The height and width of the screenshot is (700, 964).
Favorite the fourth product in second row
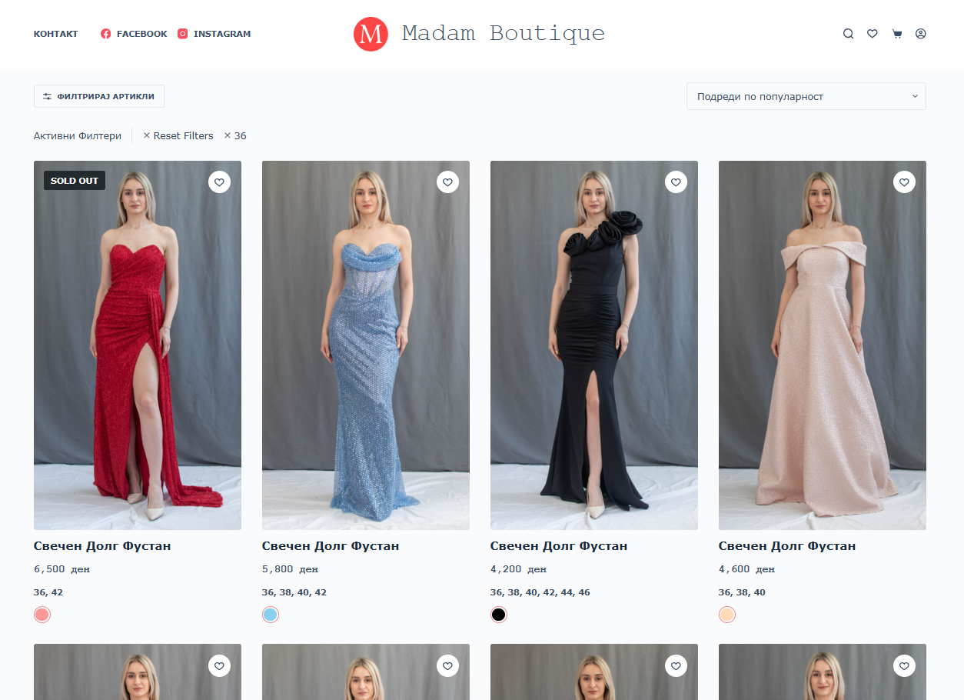point(904,665)
